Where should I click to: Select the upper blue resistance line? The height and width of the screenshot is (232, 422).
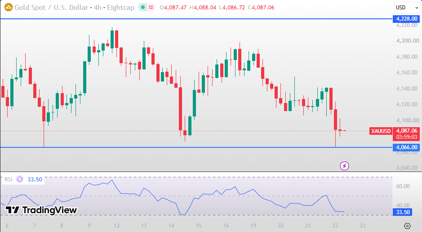coord(196,19)
